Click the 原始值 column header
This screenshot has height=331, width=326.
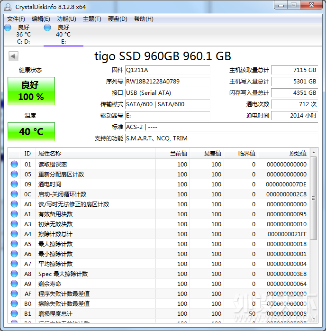pos(284,154)
